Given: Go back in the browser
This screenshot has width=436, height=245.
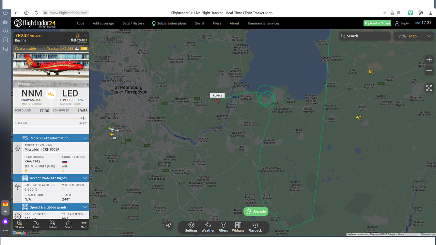Looking at the screenshot, I should tap(16, 13).
